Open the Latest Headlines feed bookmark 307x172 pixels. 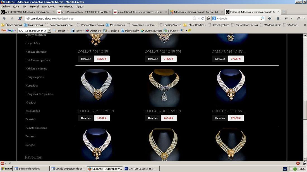(195, 25)
